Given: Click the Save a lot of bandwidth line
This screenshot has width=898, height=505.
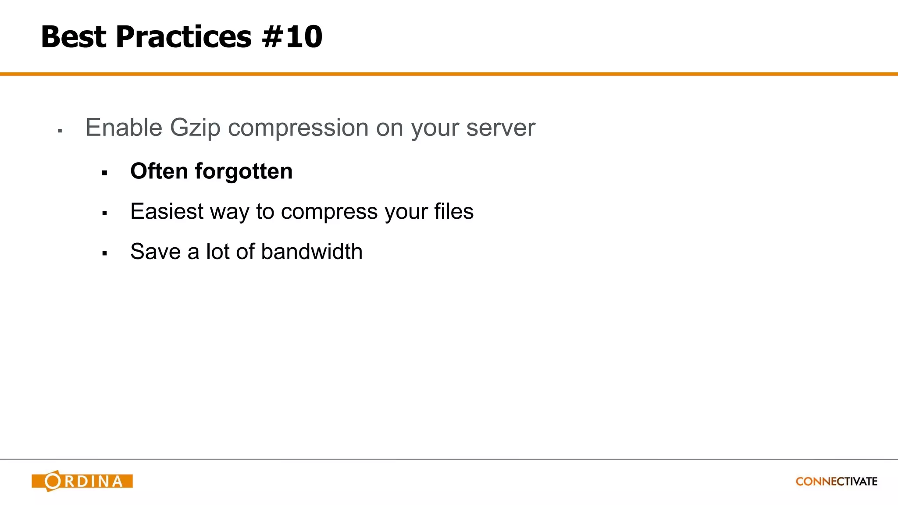Looking at the screenshot, I should (246, 252).
